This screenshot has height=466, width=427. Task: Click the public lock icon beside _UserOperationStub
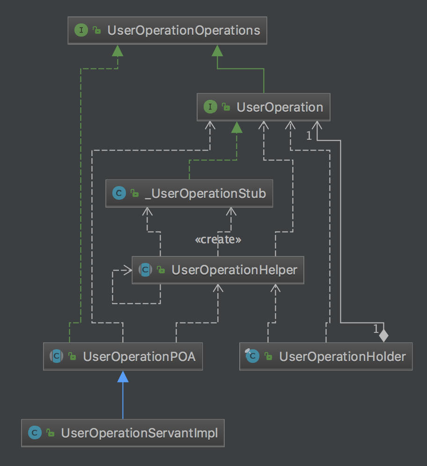point(135,193)
